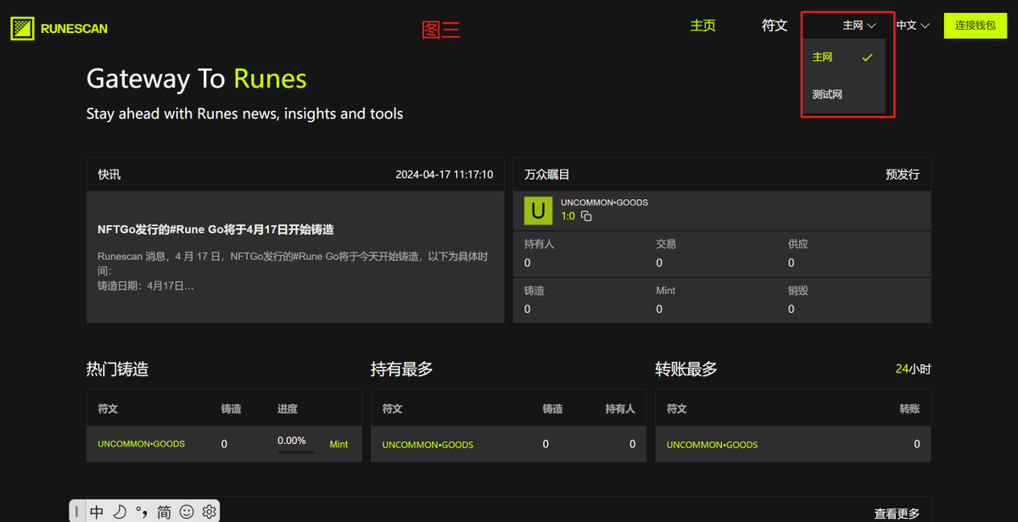The width and height of the screenshot is (1018, 522).
Task: Open the 中文 language dropdown
Action: 913,25
